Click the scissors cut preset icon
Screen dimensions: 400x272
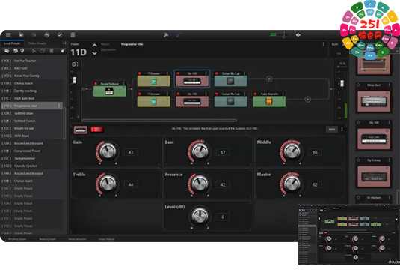pyautogui.click(x=34, y=51)
